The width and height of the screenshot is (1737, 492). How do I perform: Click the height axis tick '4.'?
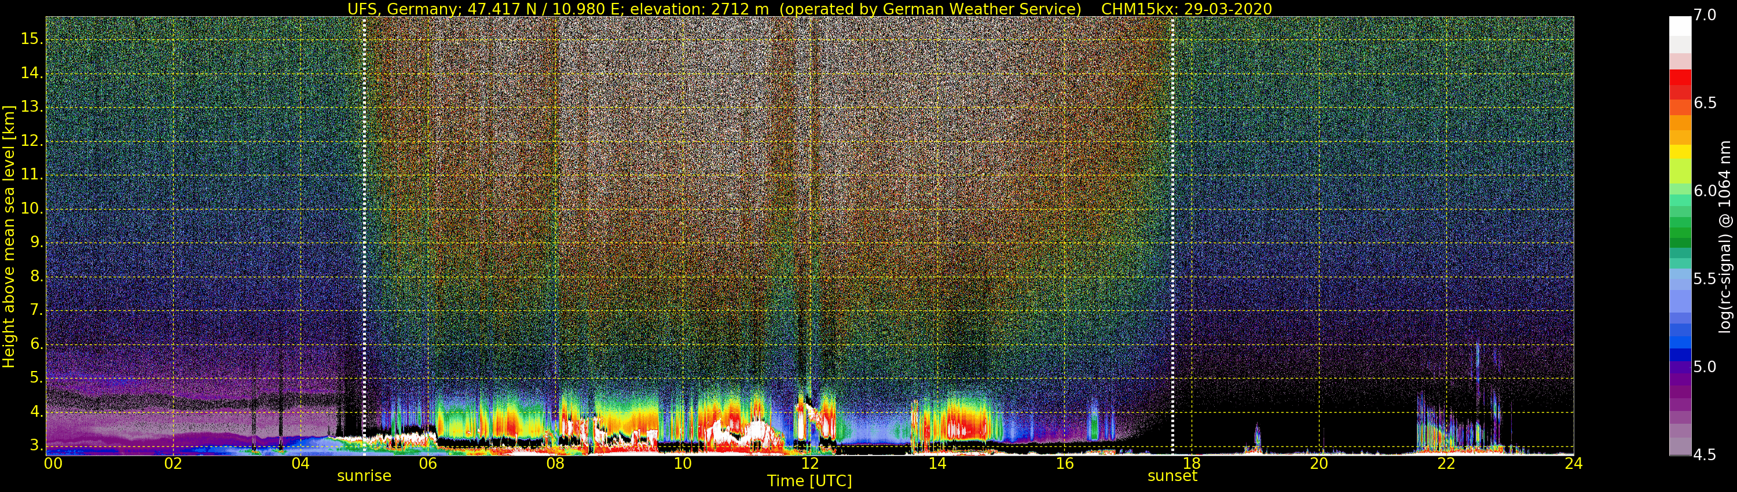36,412
